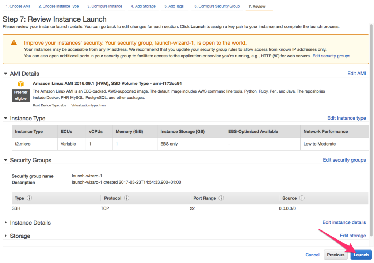Cancel the instance launch wizard
374x263 pixels.
pyautogui.click(x=312, y=255)
